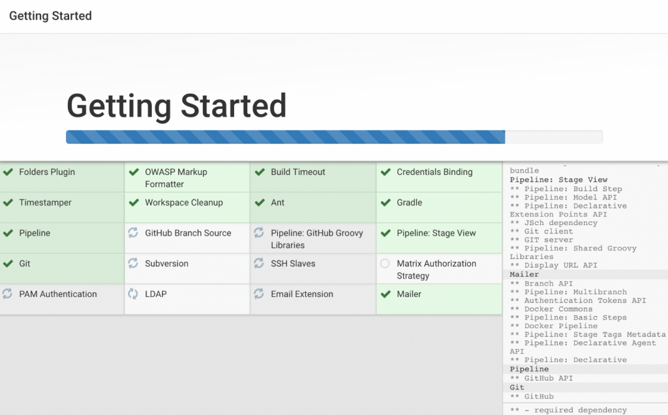Click the 'Build Timeout' label
This screenshot has width=668, height=415.
point(297,172)
